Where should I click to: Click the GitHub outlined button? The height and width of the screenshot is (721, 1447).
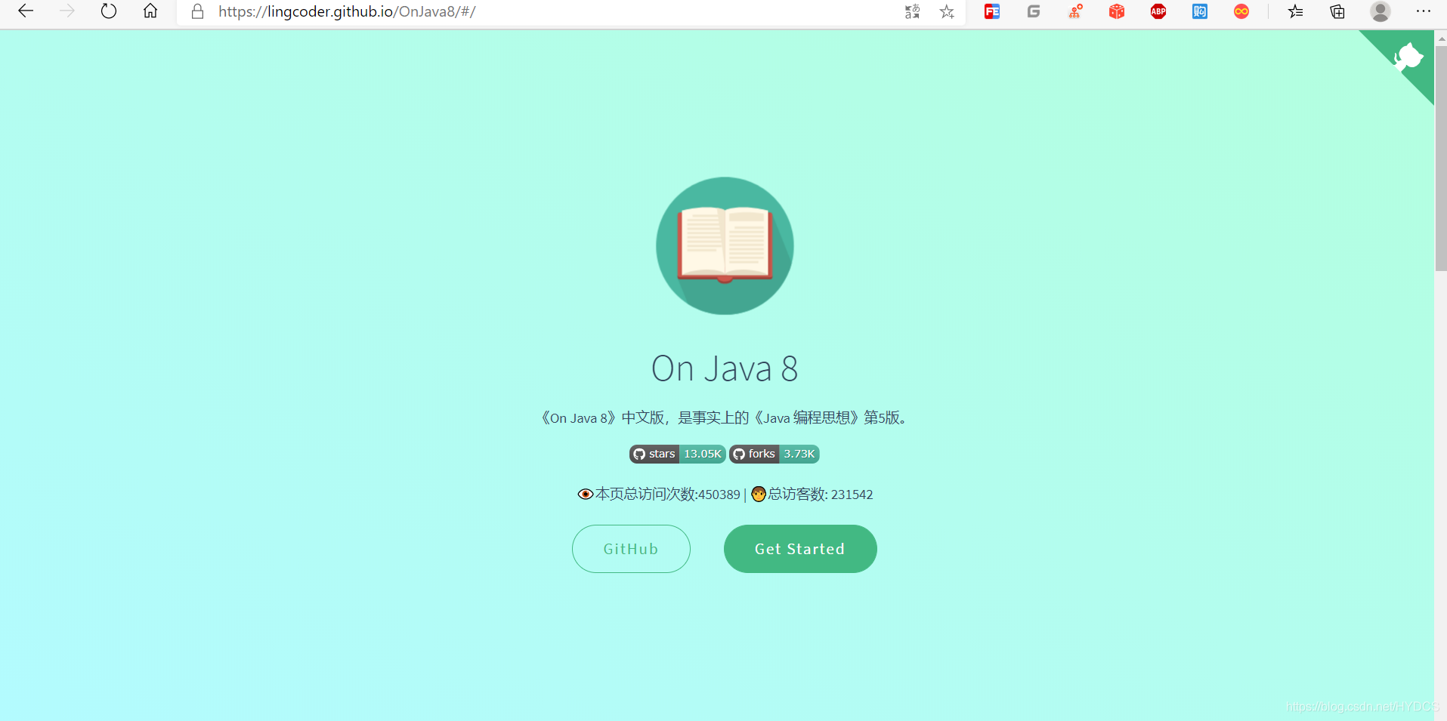coord(631,549)
